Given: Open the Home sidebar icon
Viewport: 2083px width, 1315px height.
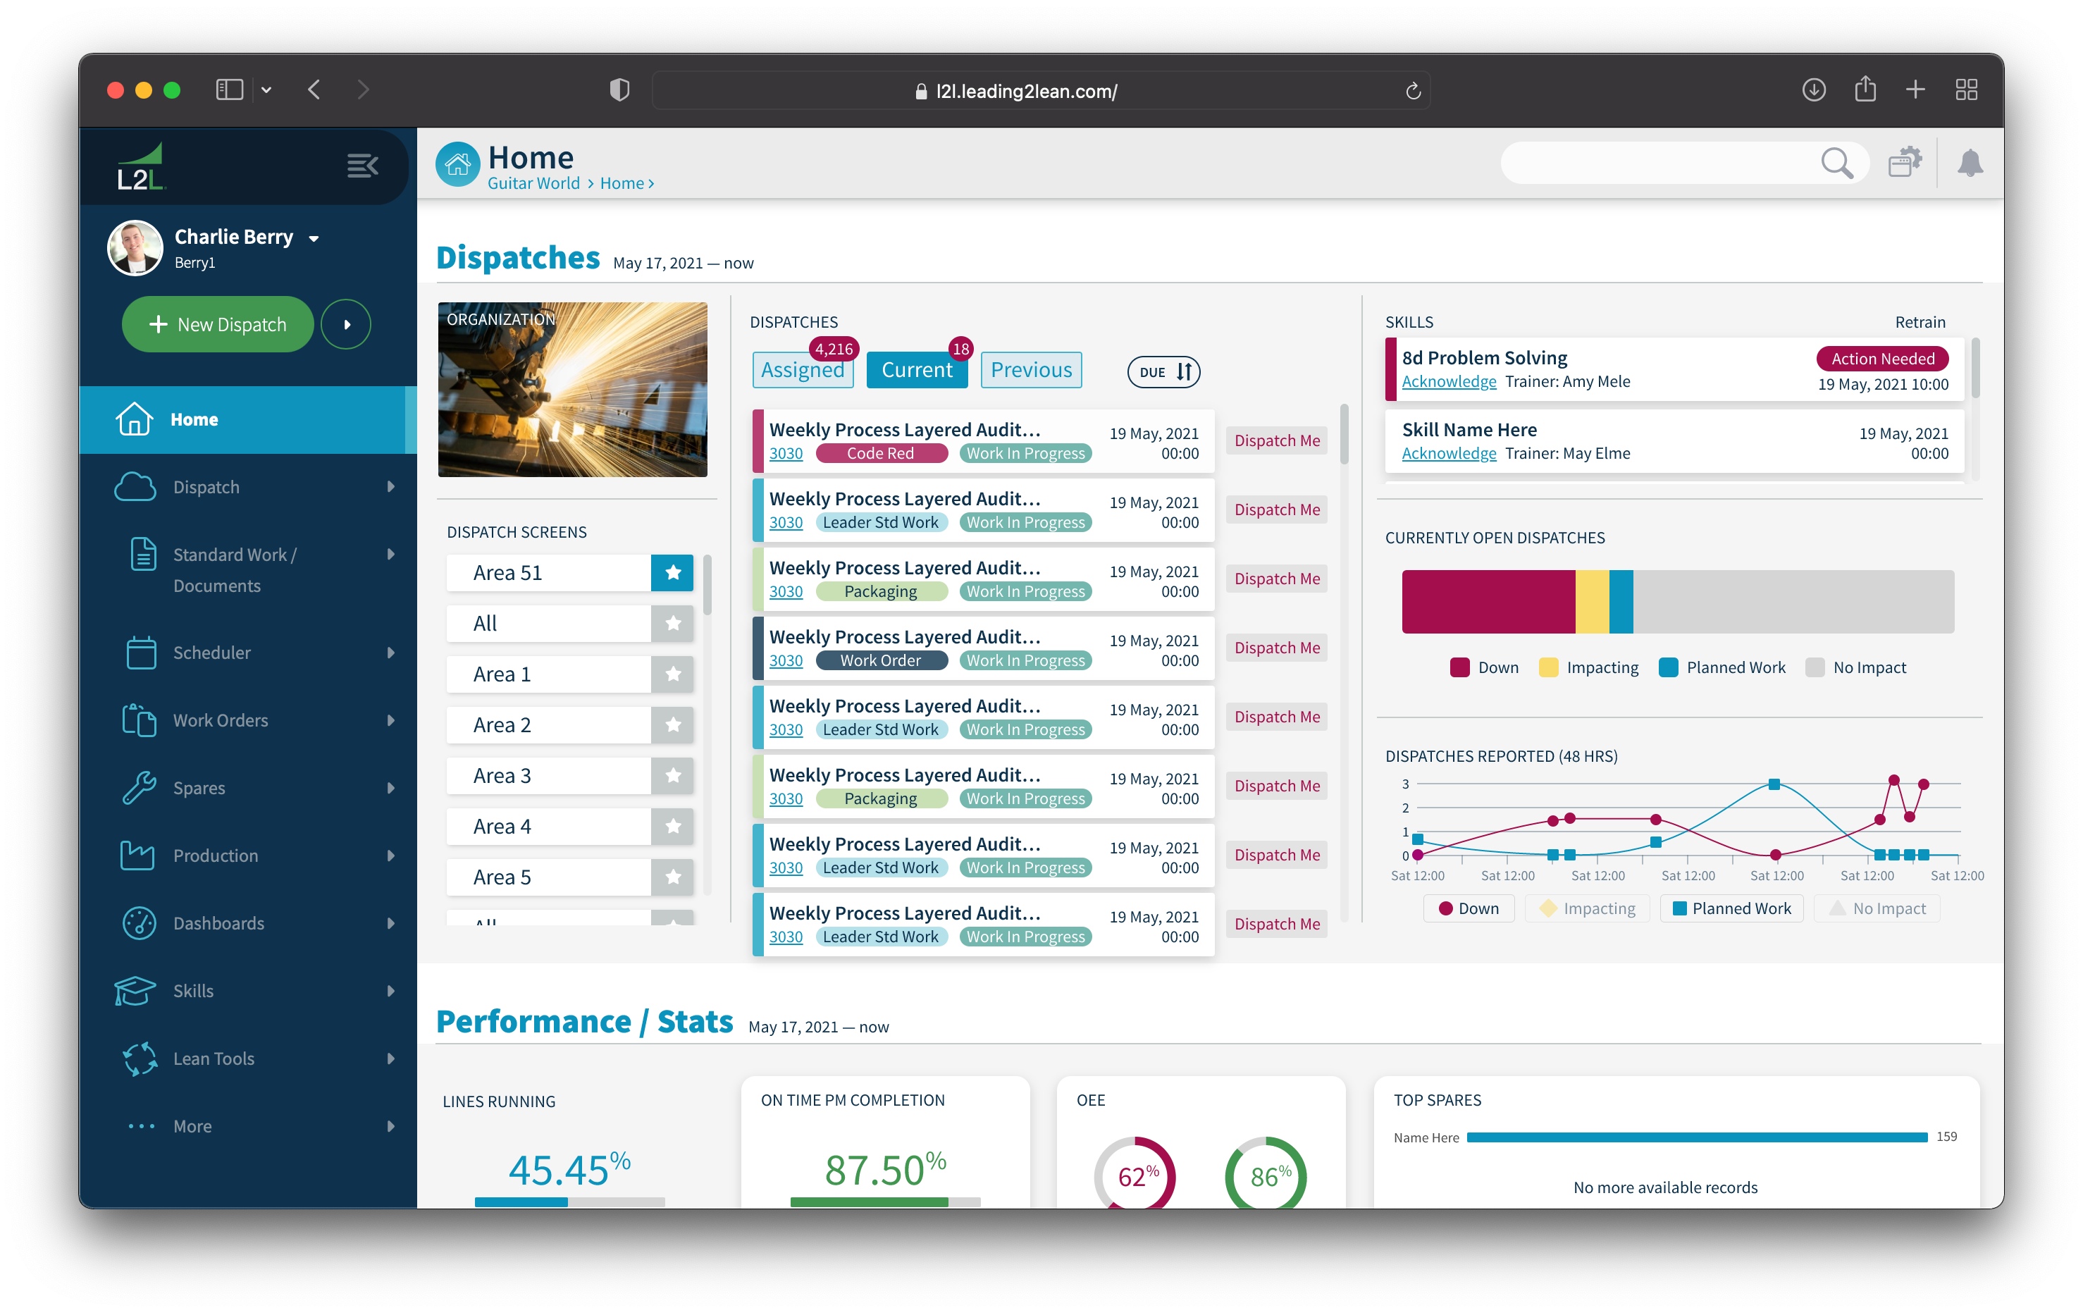Looking at the screenshot, I should tap(135, 419).
